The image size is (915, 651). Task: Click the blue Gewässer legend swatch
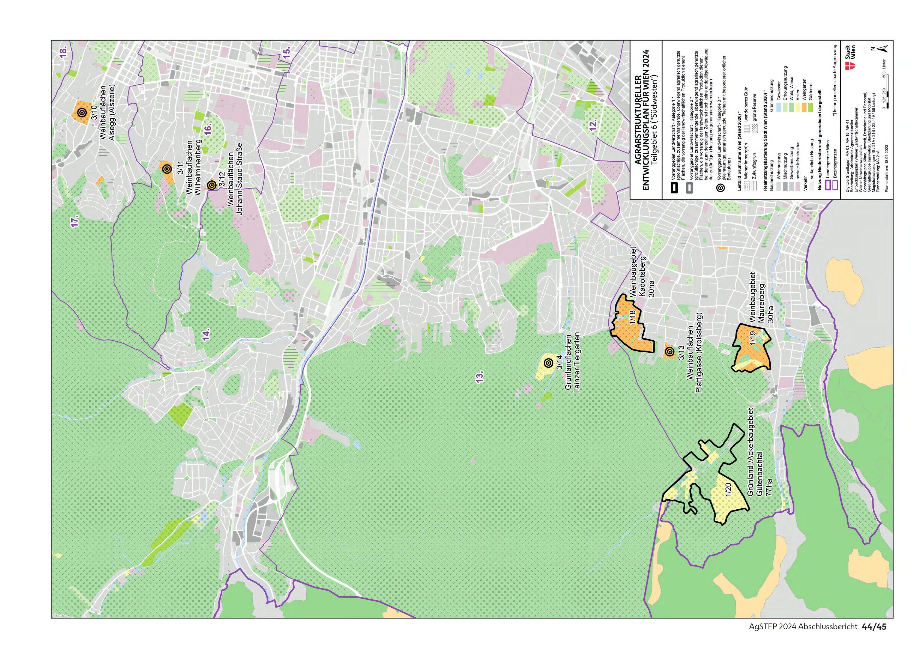coord(779,107)
